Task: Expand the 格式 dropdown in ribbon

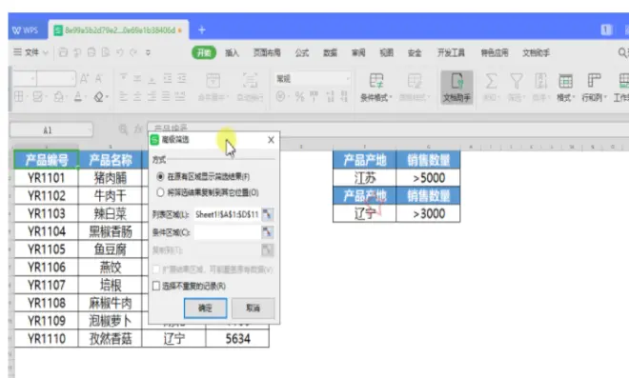Action: coord(574,97)
